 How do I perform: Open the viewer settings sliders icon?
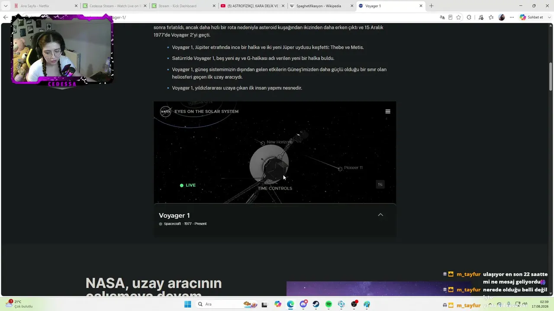(380, 184)
